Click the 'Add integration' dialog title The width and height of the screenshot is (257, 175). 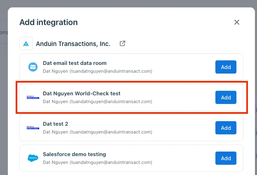(49, 22)
